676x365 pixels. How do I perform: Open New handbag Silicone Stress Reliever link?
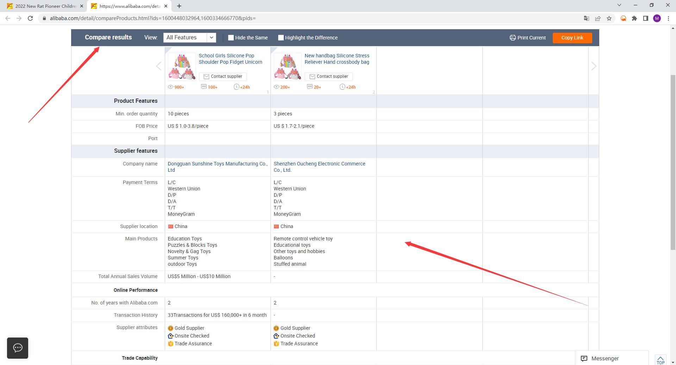[337, 59]
